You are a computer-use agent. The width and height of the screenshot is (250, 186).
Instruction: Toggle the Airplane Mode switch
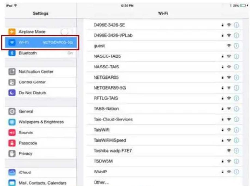pos(66,32)
